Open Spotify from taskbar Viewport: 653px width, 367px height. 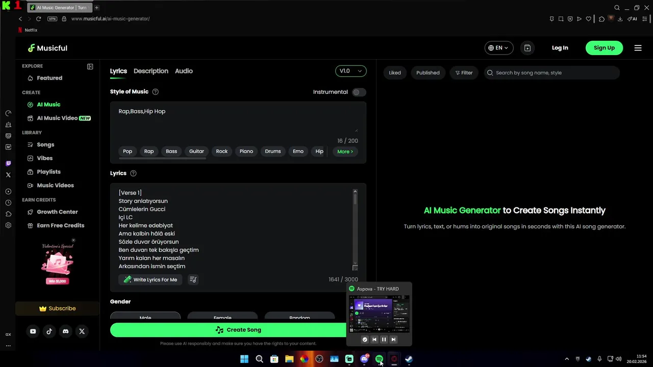pyautogui.click(x=379, y=359)
